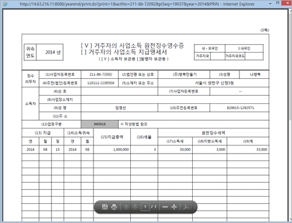Minimize the Internet Explorer window
The image size is (292, 223).
(270, 4)
